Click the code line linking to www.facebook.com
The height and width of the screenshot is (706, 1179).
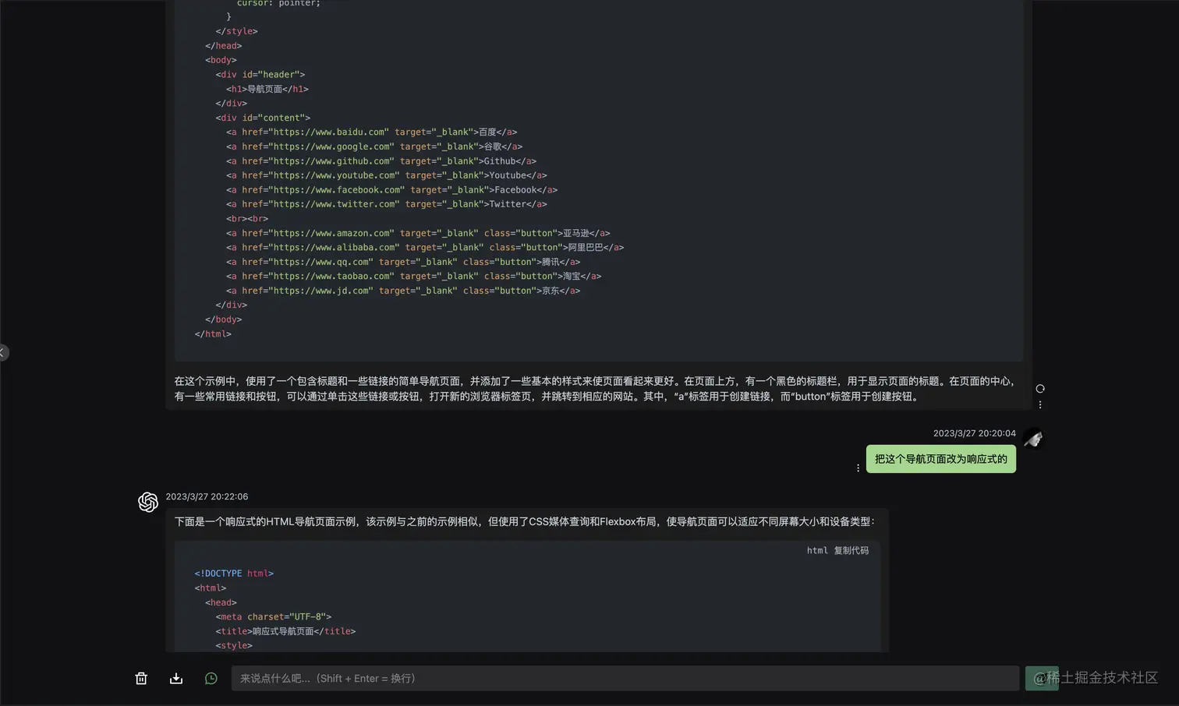392,190
